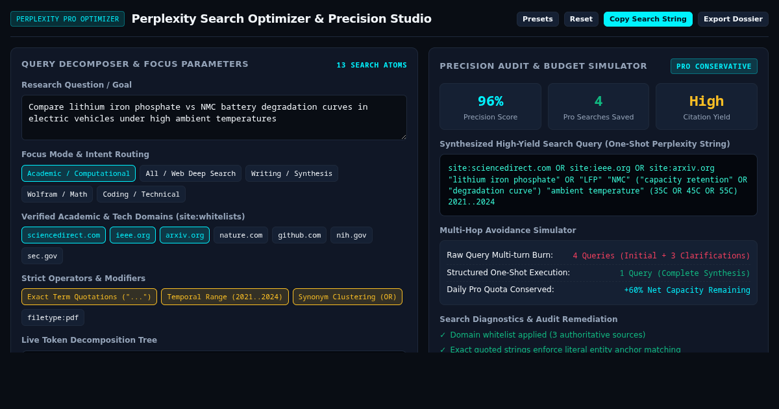Select the Pro Searches Saved card

598,106
